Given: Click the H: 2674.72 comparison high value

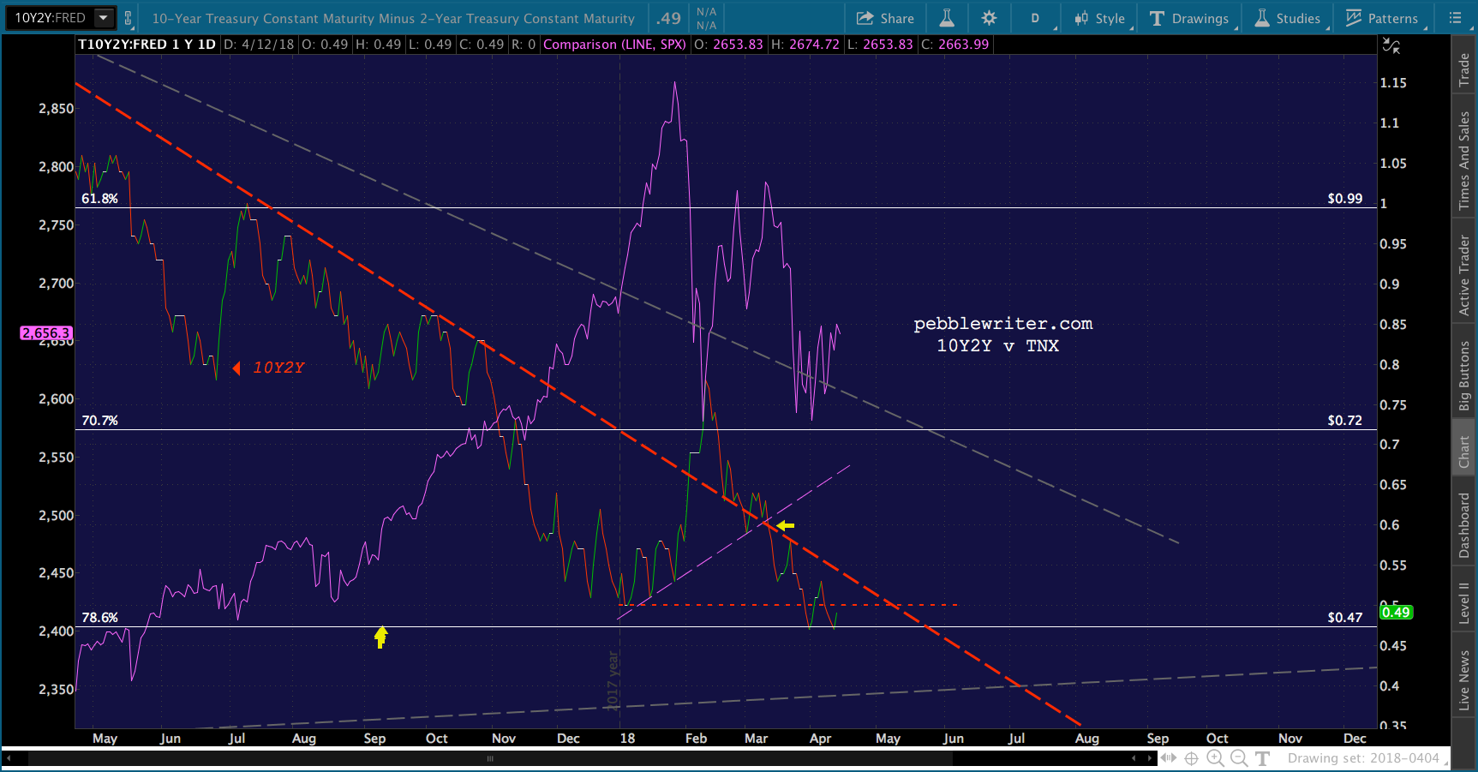Looking at the screenshot, I should tap(805, 45).
